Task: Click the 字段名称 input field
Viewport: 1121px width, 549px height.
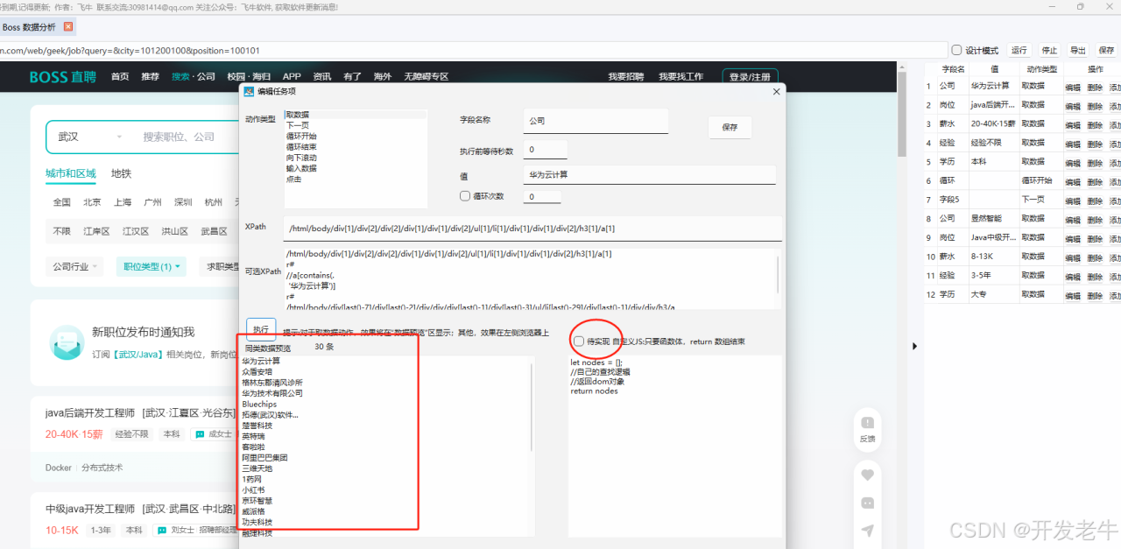Action: pyautogui.click(x=596, y=121)
